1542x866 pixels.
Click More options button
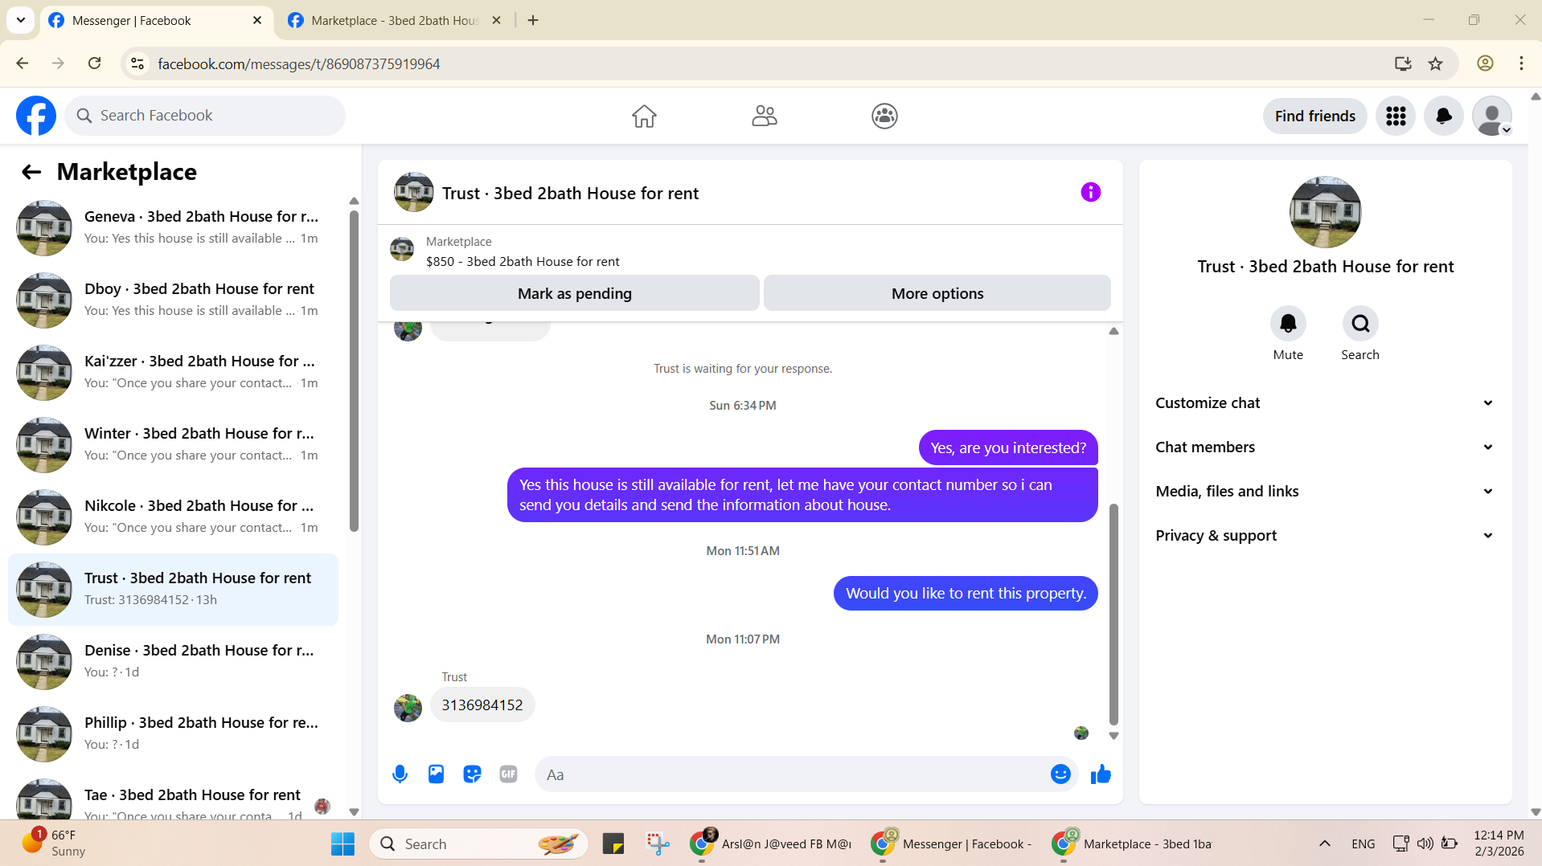tap(937, 293)
